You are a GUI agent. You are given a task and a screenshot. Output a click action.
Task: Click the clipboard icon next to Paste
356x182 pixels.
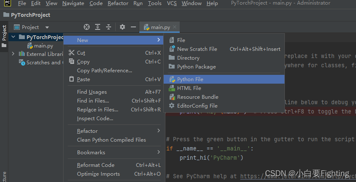click(72, 79)
